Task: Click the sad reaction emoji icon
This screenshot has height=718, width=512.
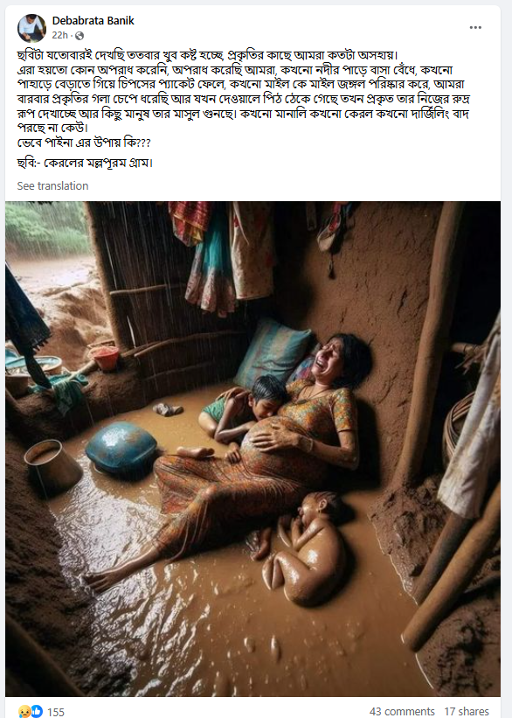Action: point(24,711)
